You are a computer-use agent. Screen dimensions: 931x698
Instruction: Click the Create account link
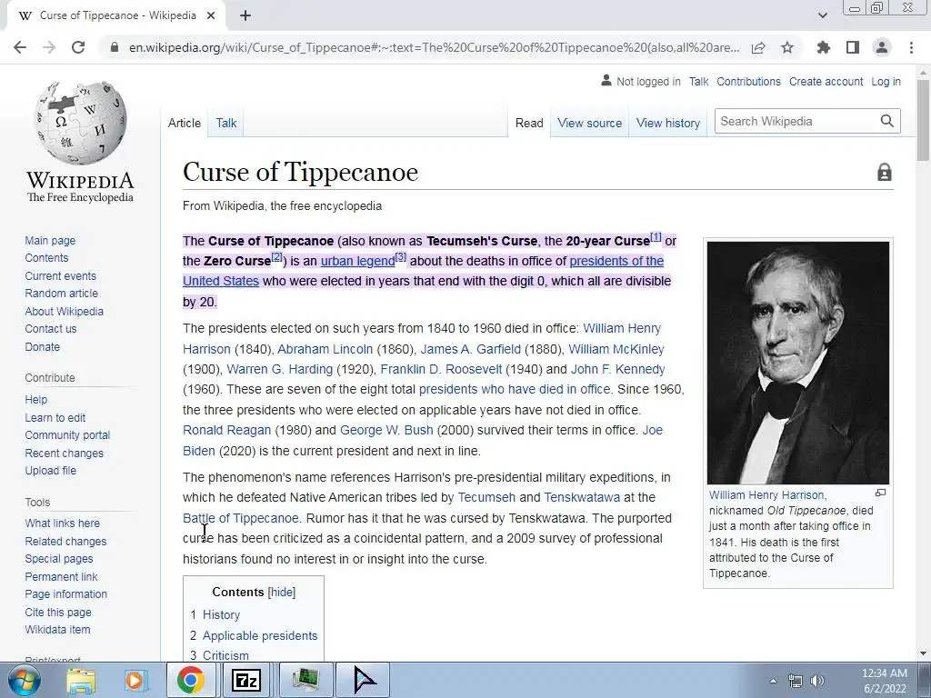(826, 81)
